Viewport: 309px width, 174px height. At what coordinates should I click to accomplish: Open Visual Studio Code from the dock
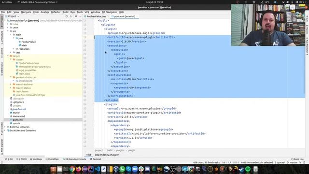click(97, 169)
